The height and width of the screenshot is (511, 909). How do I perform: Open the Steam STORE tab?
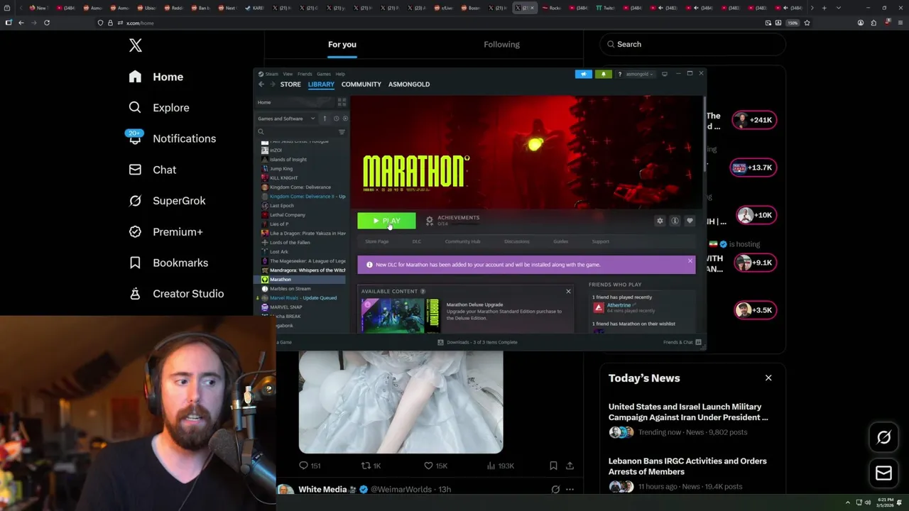pos(290,84)
